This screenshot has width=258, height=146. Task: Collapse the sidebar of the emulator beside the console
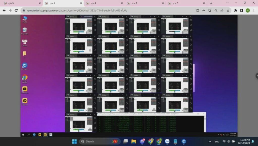pos(95,114)
